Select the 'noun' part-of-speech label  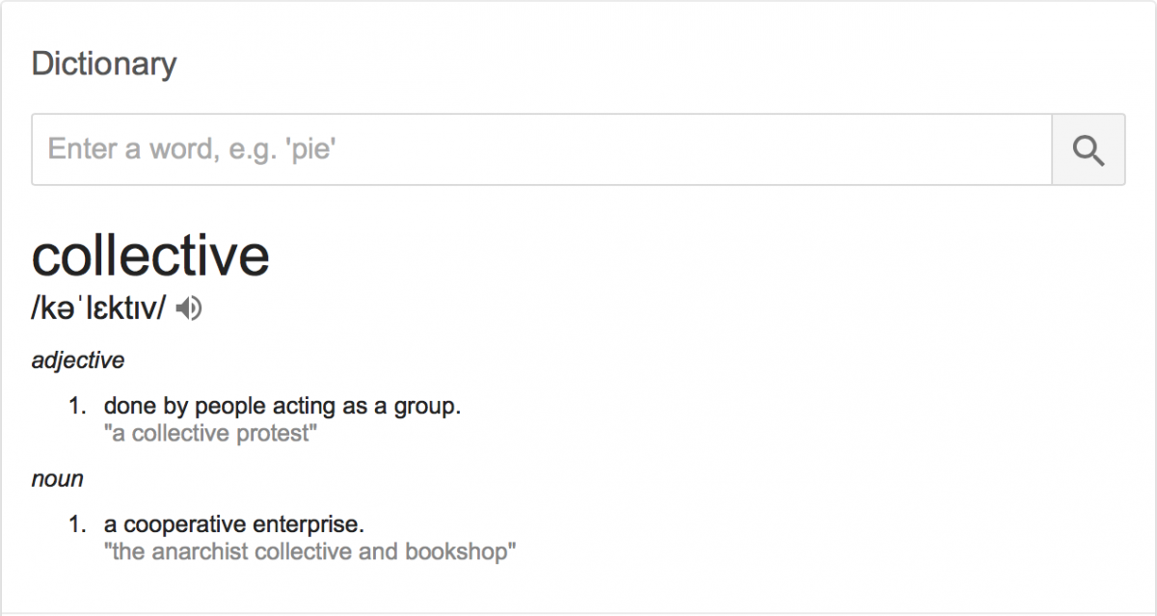tap(58, 479)
